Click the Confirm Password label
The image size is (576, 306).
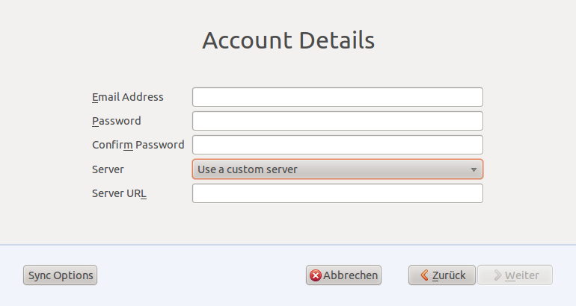[x=138, y=145]
